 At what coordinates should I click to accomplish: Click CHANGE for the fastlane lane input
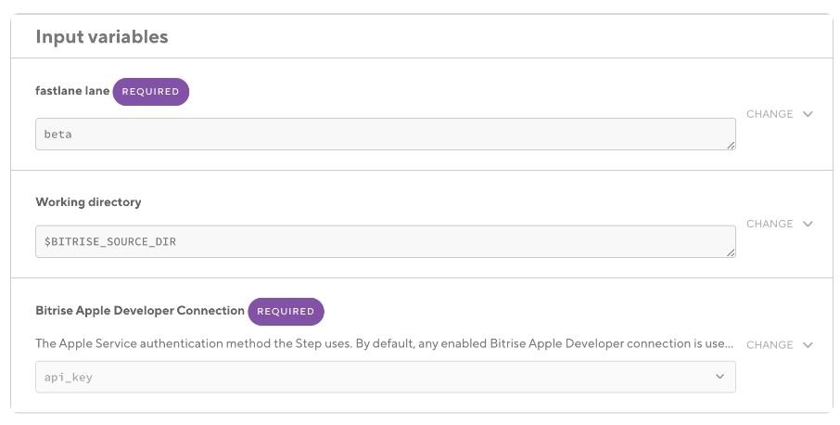770,114
